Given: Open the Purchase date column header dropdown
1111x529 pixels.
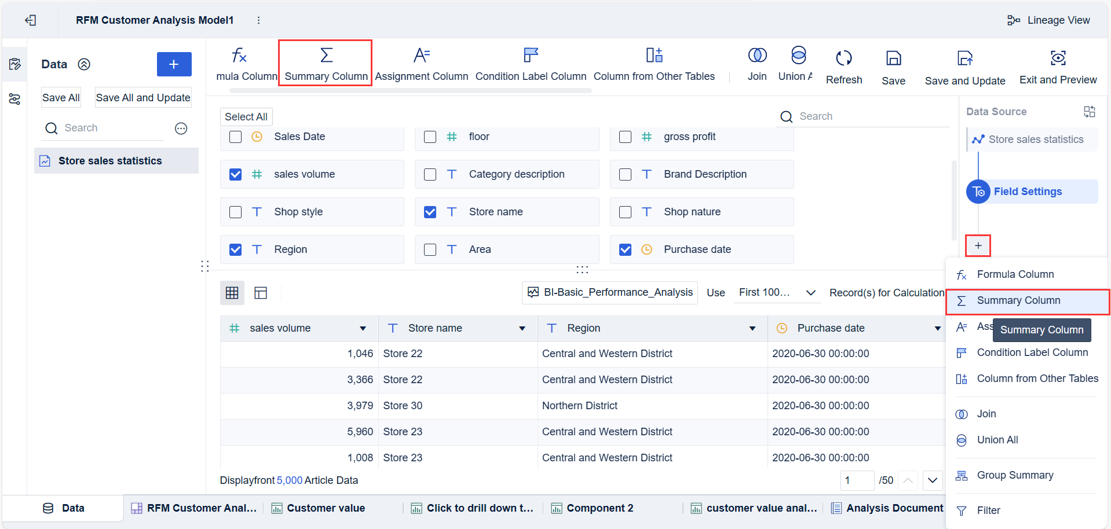Looking at the screenshot, I should point(937,329).
